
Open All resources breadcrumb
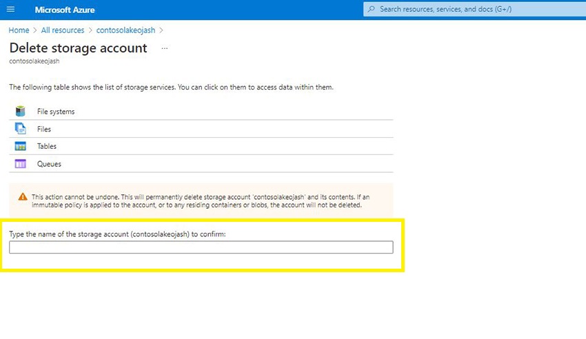(63, 30)
